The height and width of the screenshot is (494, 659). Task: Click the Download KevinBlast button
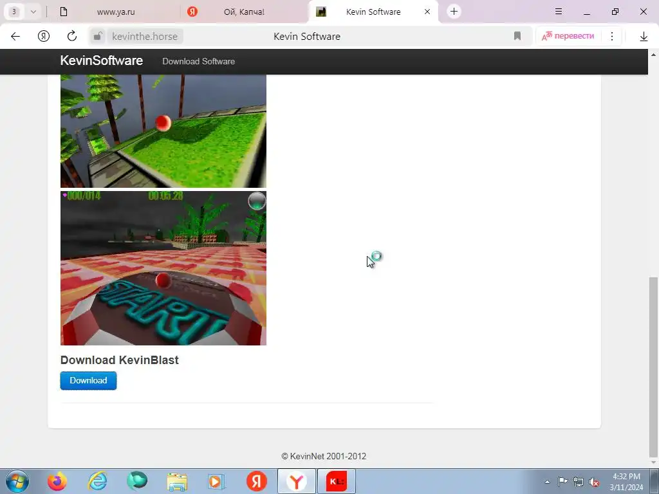[x=88, y=381]
